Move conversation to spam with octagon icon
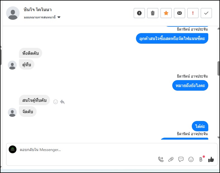The image size is (220, 173). 139,13
